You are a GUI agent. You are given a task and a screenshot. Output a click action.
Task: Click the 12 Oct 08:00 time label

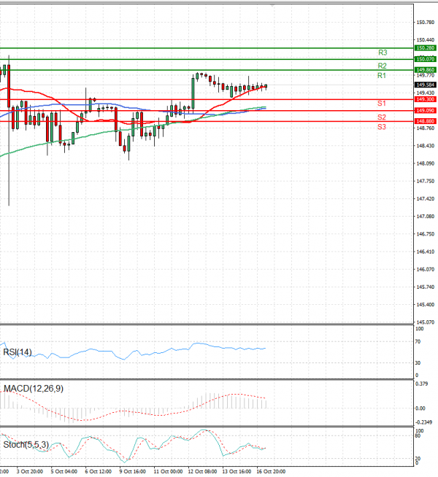202,471
